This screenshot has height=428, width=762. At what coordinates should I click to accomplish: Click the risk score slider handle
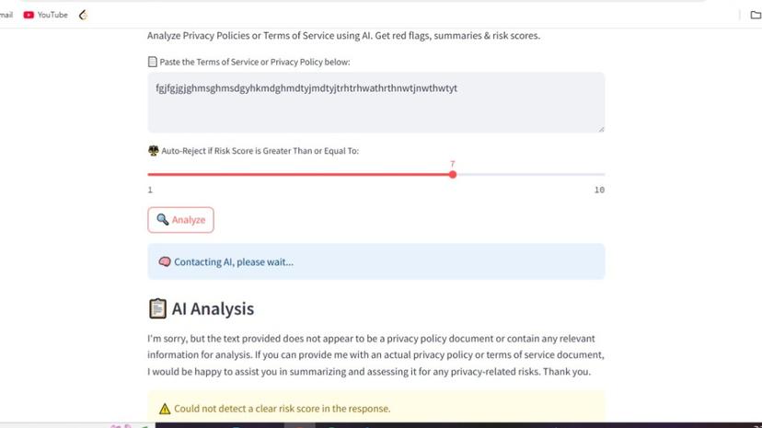tap(453, 174)
